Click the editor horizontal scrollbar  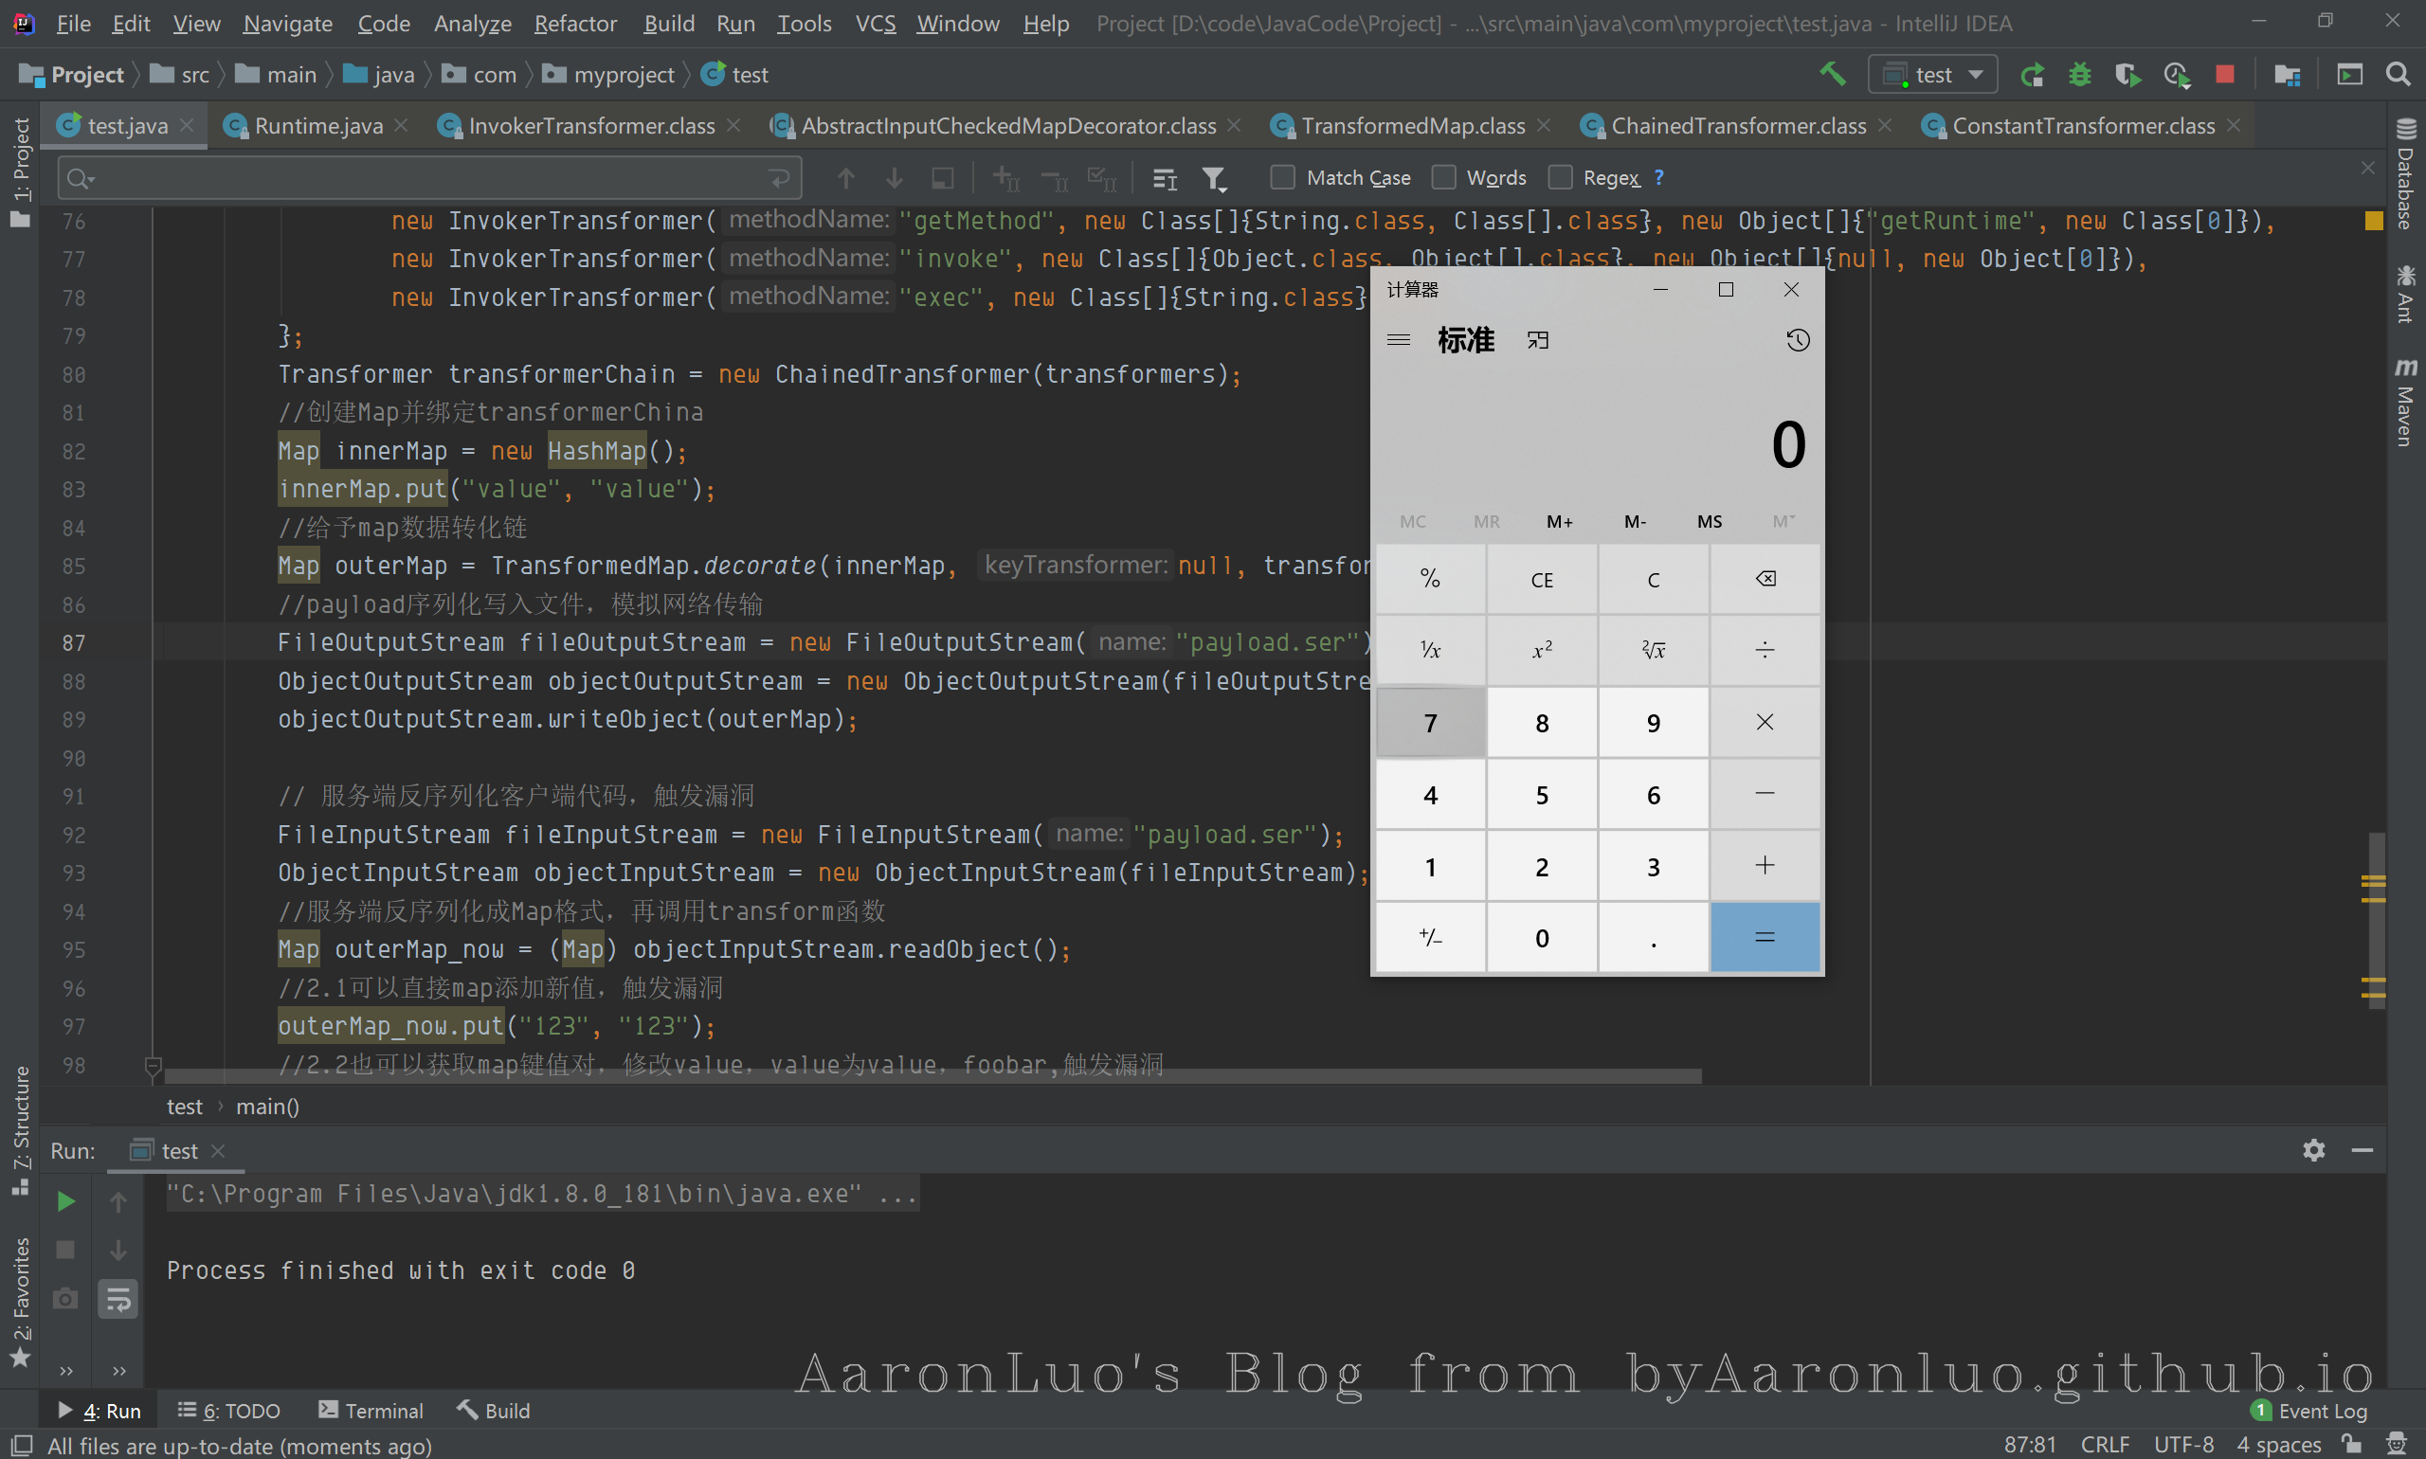point(932,1076)
